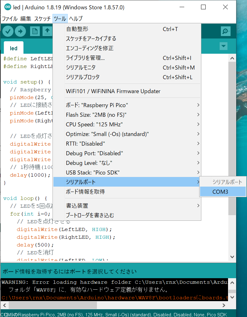Click the console horizontal scroll right arrow

224,305
